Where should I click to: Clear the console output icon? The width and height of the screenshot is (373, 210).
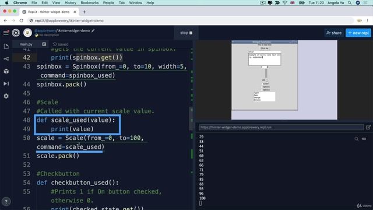click(364, 139)
